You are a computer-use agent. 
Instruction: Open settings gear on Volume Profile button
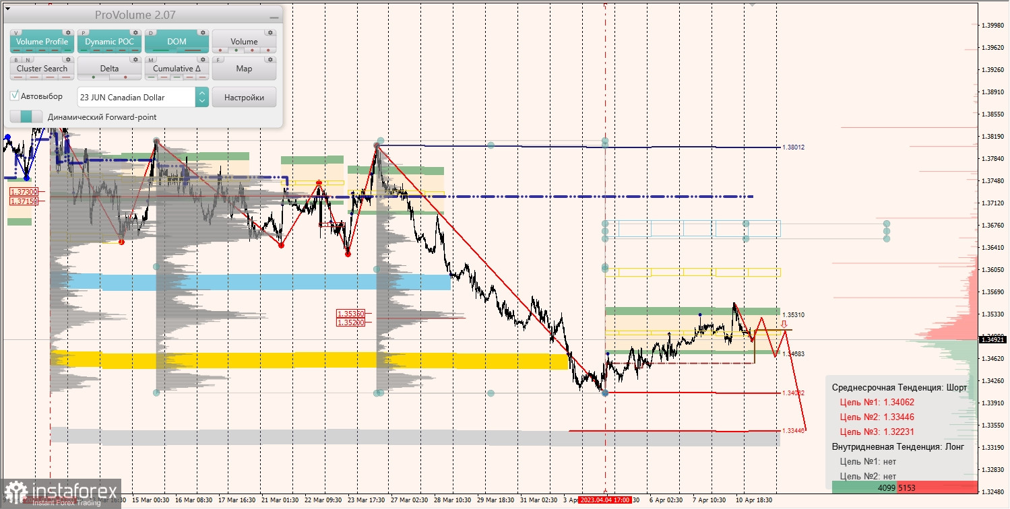click(67, 32)
